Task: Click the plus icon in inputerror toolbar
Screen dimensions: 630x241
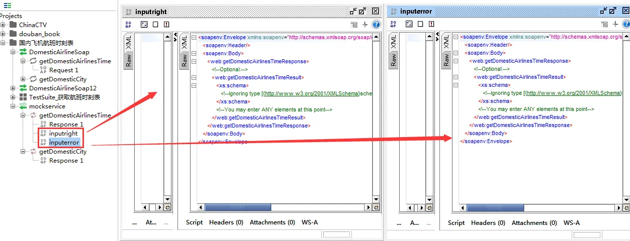Action: pos(615,24)
